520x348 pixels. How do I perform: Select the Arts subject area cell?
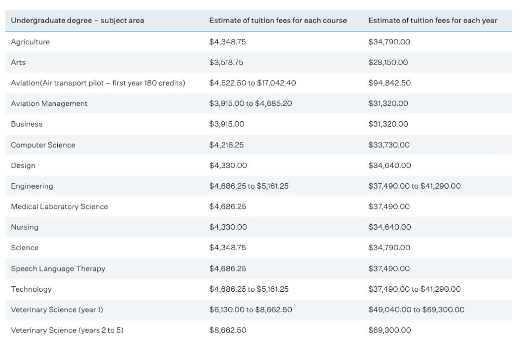(x=18, y=63)
